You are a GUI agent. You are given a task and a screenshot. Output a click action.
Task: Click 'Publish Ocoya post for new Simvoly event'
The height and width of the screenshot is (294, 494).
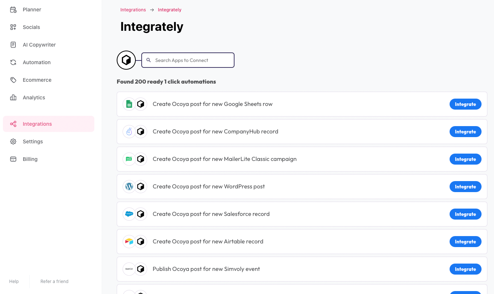tap(206, 269)
